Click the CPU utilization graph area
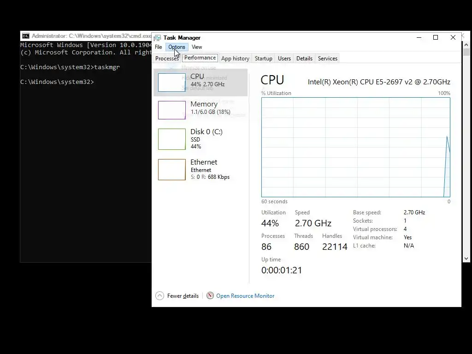 pos(356,147)
